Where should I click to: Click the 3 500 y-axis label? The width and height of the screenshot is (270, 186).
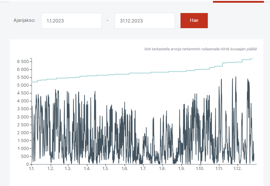point(23,109)
